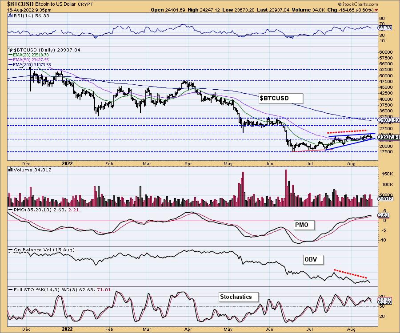
Task: Click the purple EMA(50) legend line
Action: point(11,59)
